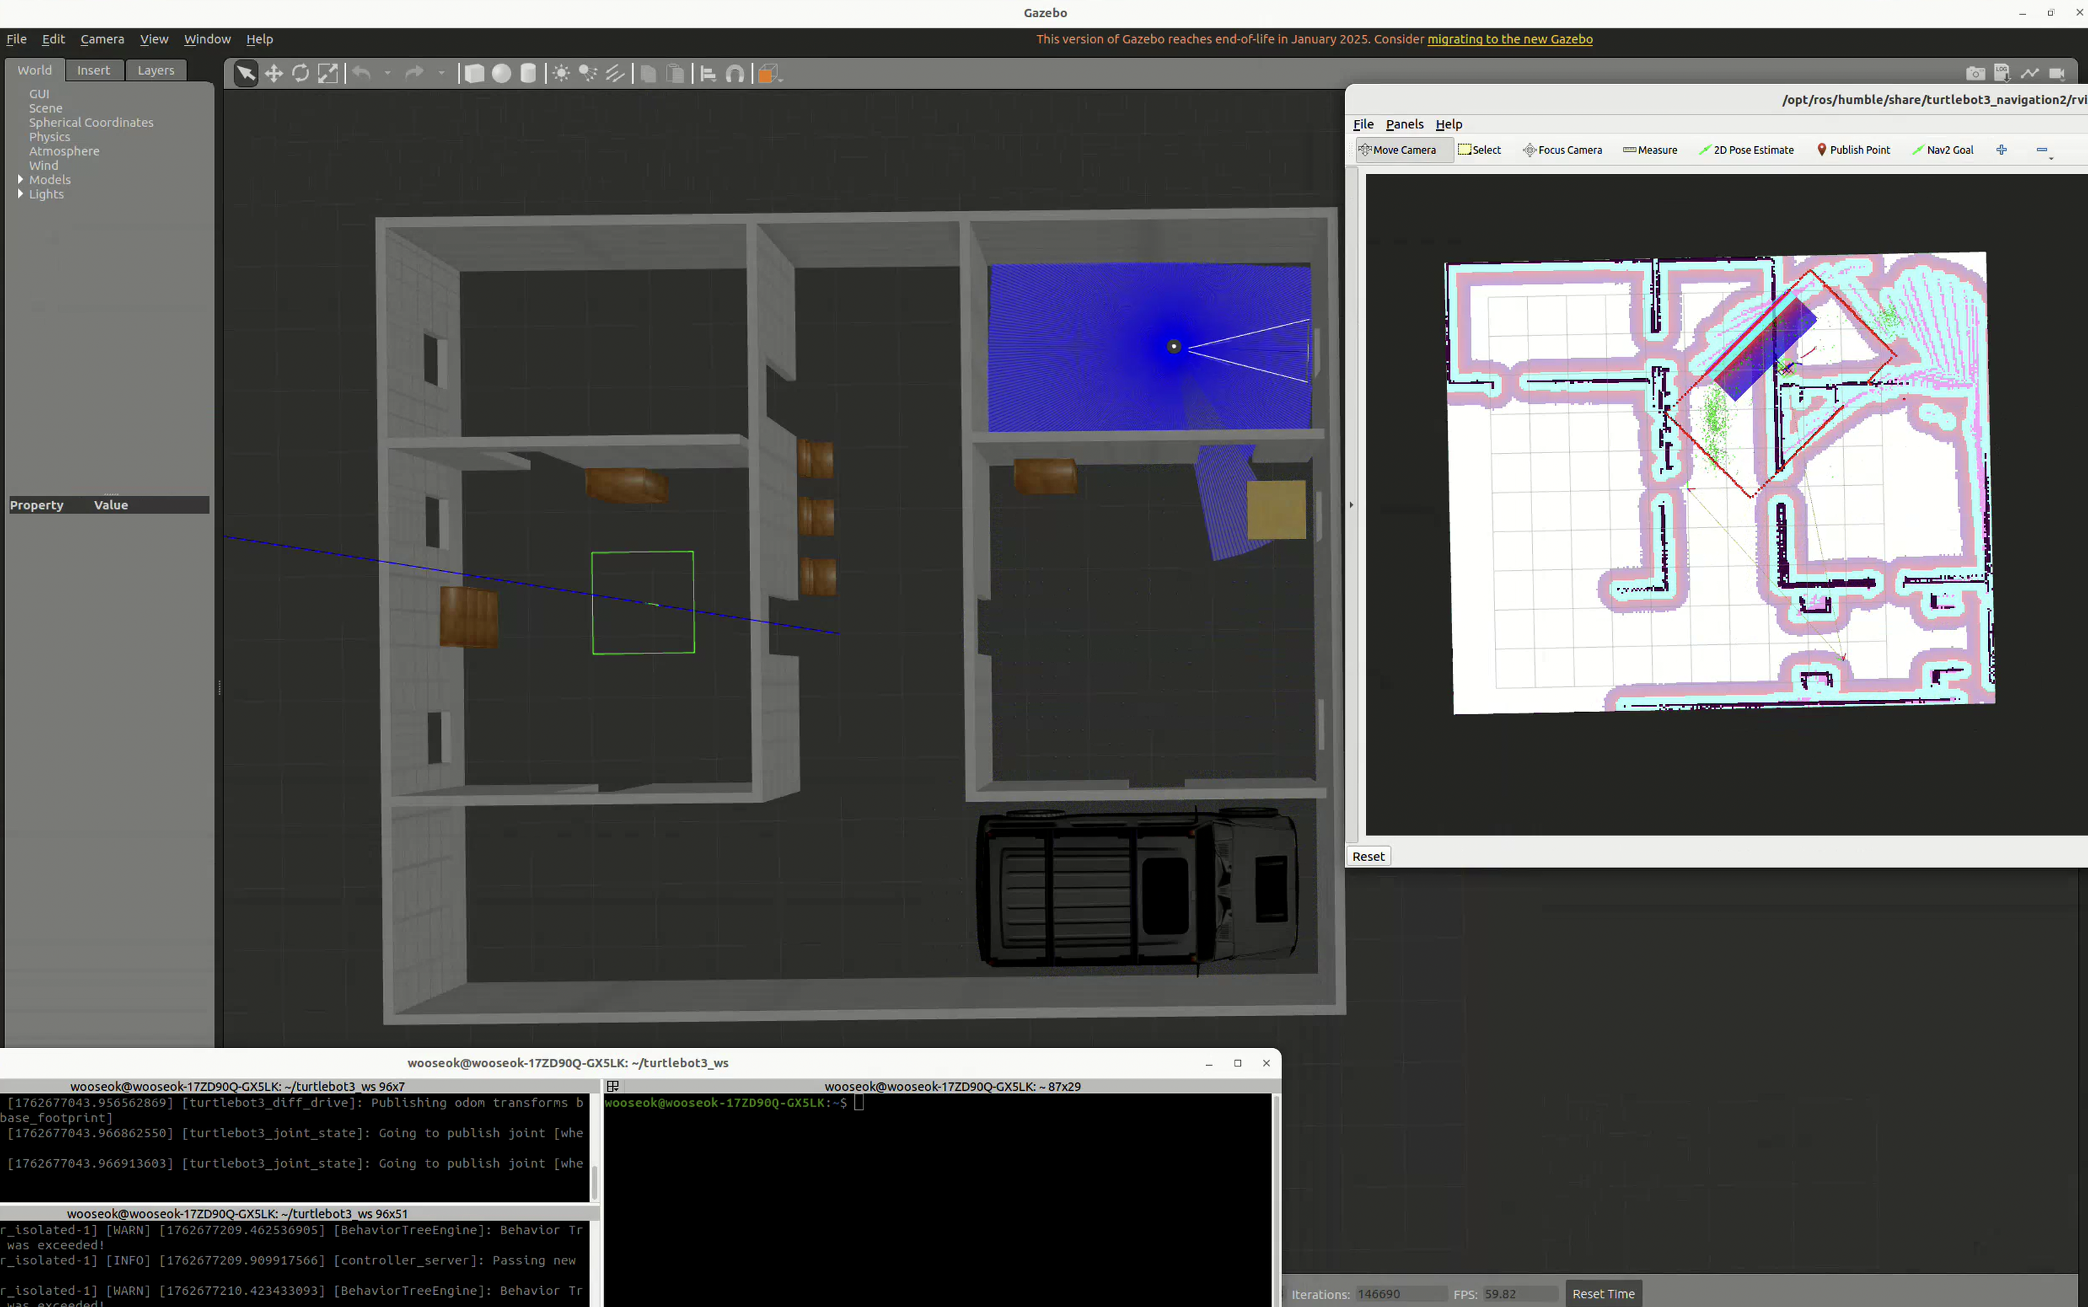Open migrating to the new Gazebo link
Viewport: 2088px width, 1307px height.
pyautogui.click(x=1509, y=39)
